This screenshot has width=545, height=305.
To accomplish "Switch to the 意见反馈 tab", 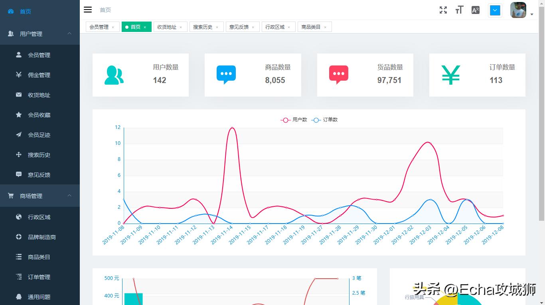I will (239, 27).
